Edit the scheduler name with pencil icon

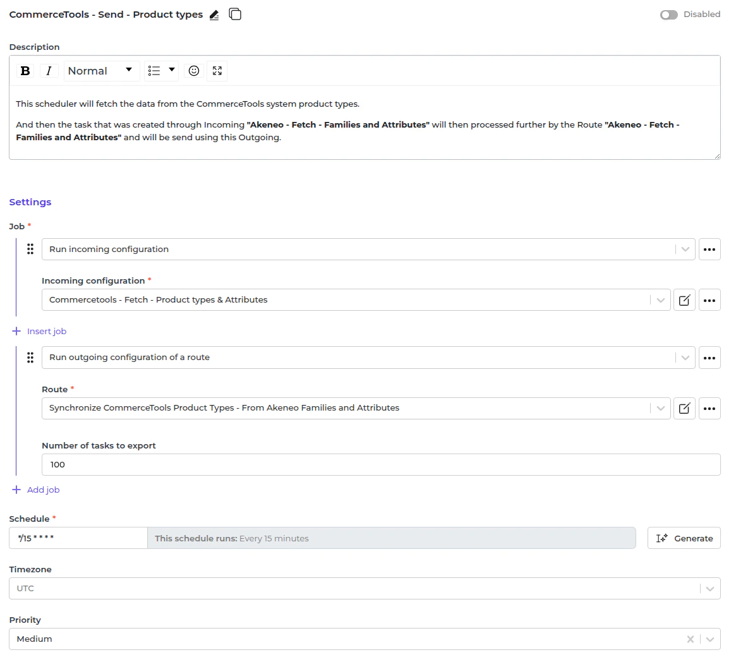(214, 15)
